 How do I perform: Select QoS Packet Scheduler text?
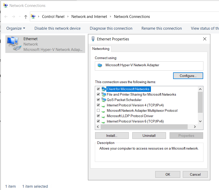(x=124, y=100)
